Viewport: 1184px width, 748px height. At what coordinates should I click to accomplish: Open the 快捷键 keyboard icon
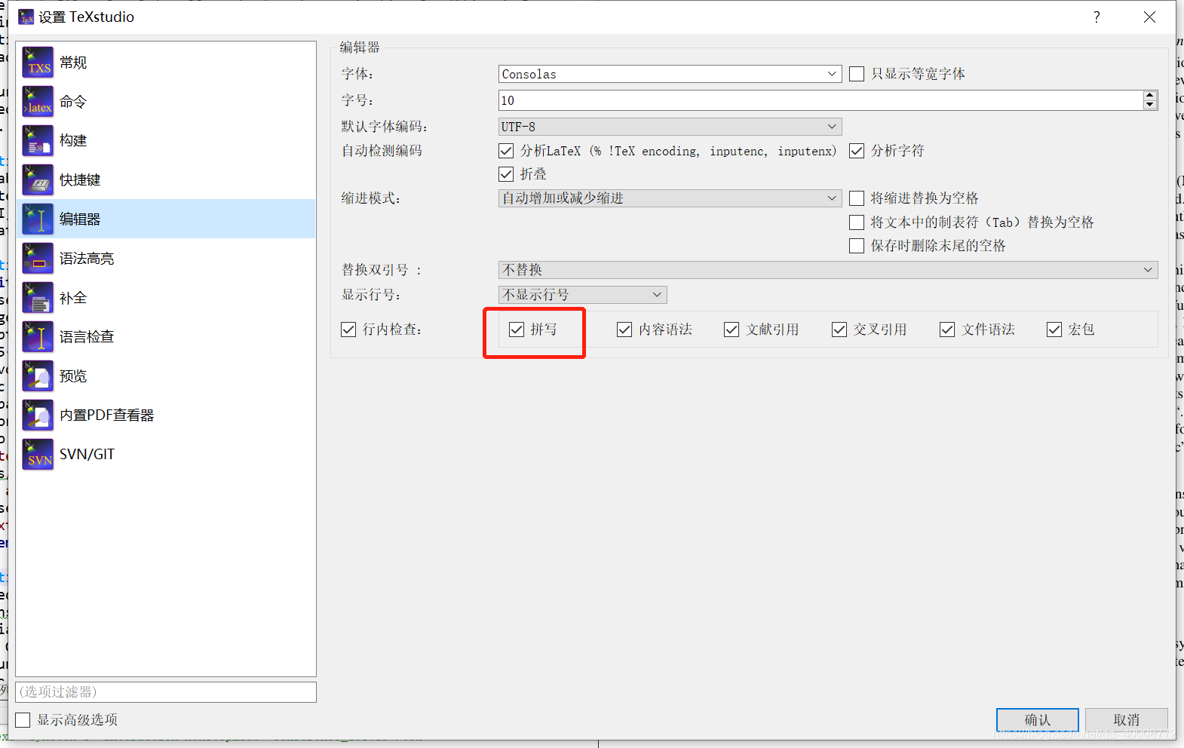(38, 179)
